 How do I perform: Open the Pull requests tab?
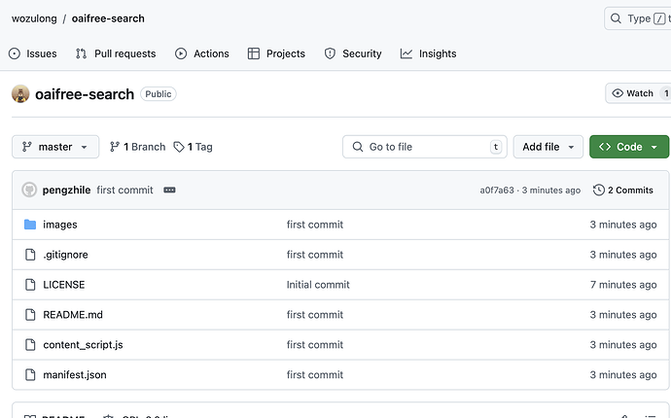(x=116, y=53)
